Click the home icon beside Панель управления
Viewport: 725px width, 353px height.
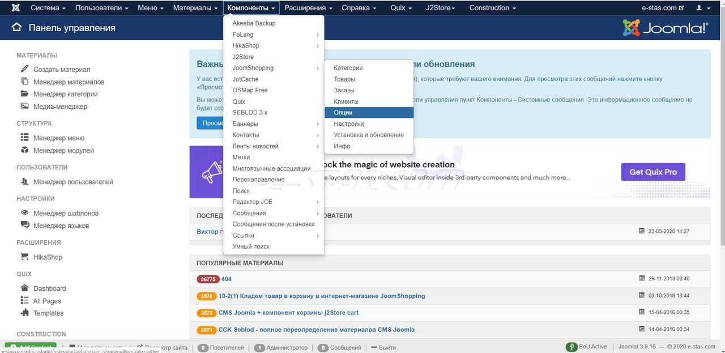pyautogui.click(x=17, y=28)
